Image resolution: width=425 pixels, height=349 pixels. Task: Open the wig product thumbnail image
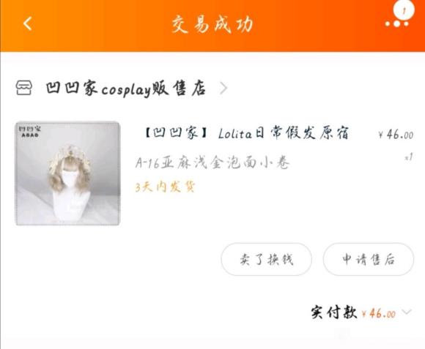click(x=67, y=173)
